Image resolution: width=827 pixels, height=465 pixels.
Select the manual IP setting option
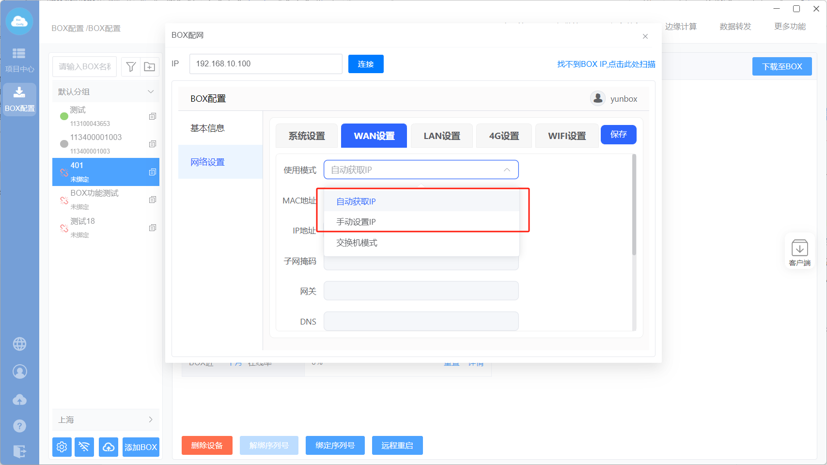tap(356, 222)
